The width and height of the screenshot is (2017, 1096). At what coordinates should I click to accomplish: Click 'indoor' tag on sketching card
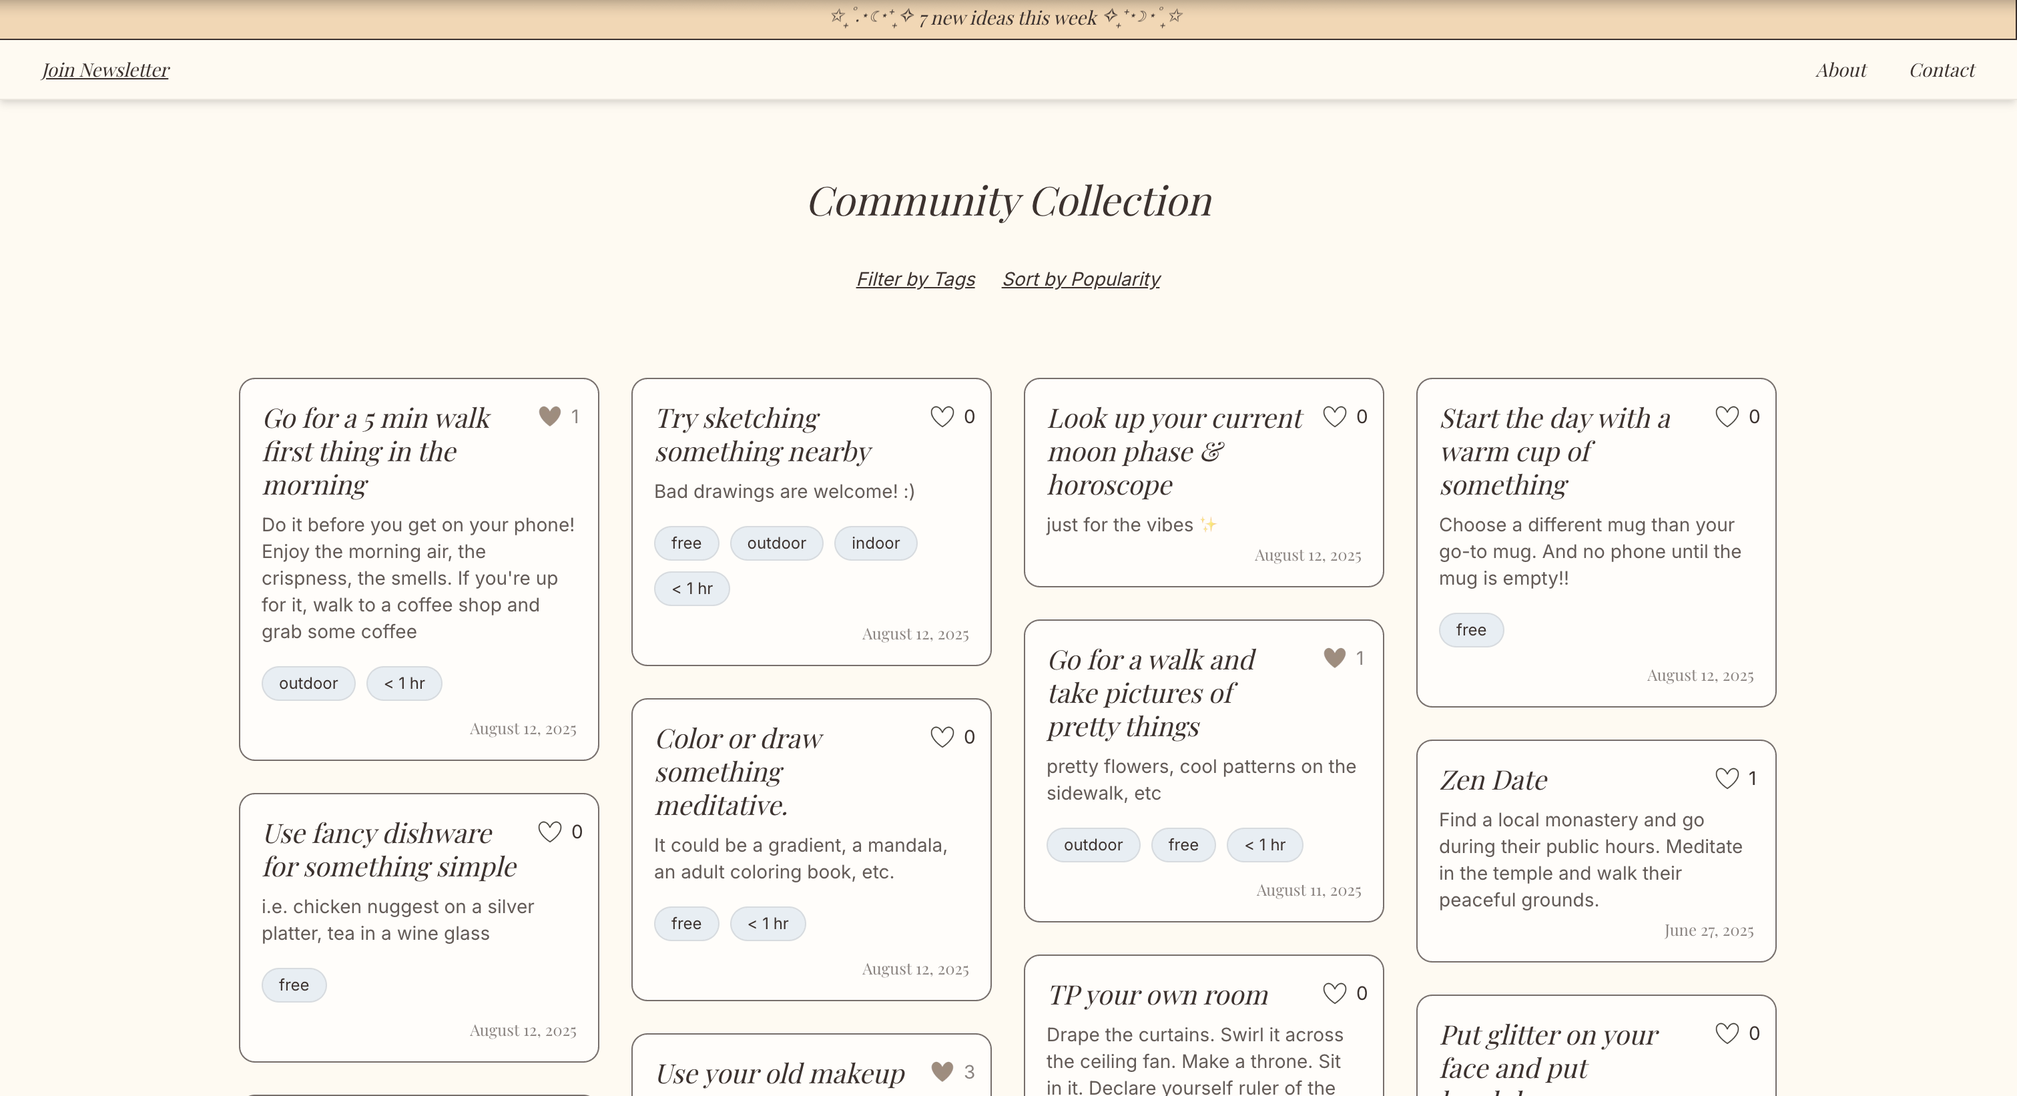(876, 543)
